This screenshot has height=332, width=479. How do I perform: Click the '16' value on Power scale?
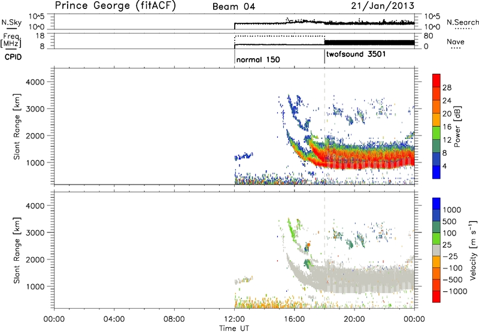(447, 127)
